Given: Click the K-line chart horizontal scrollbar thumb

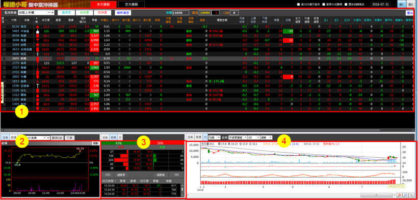Looking at the screenshot, I should pos(377,195).
